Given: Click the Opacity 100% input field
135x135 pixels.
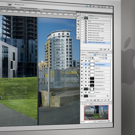Looking at the screenshot, I should [x=103, y=55].
